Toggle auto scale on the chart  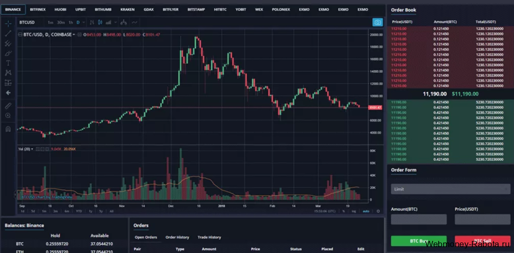point(366,211)
